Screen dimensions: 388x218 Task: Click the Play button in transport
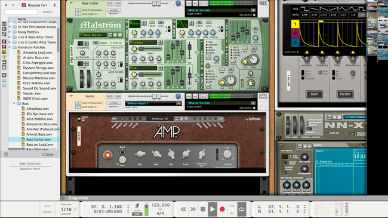coord(213,209)
